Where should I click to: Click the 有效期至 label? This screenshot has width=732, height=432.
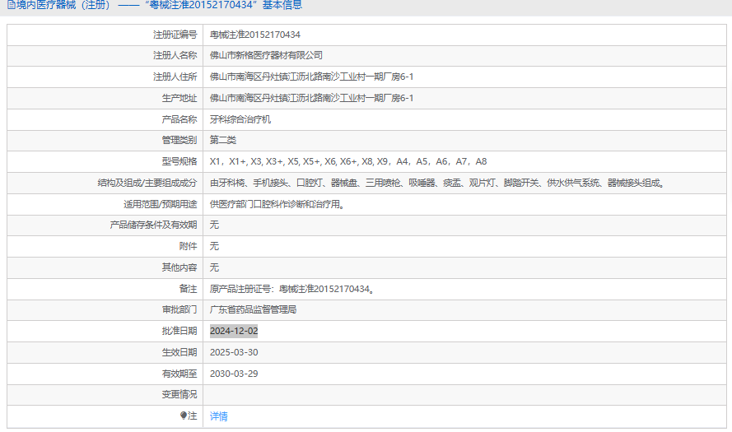(180, 374)
